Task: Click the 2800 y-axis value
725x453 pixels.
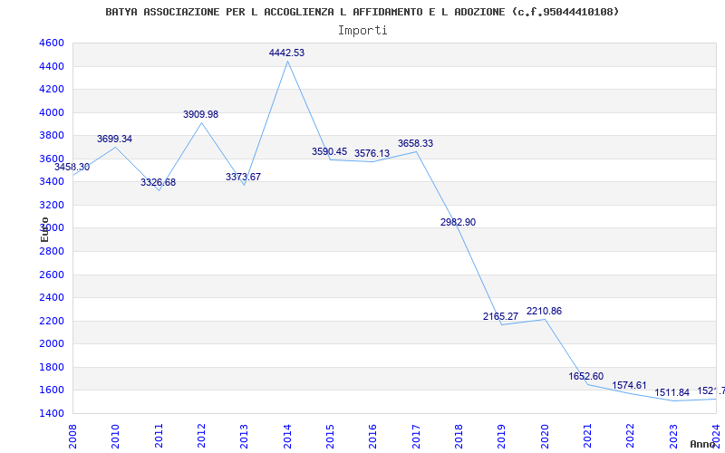Action: click(52, 252)
